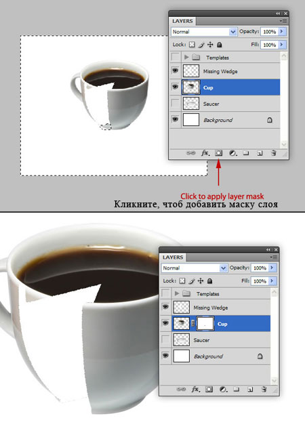Viewport: 305px width, 439px height.
Task: Create adjustment layer in upper Layers panel
Action: click(232, 153)
